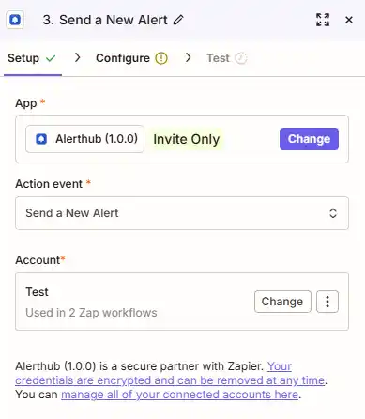This screenshot has width=365, height=419.
Task: Click the Configure warning status icon
Action: click(x=161, y=58)
